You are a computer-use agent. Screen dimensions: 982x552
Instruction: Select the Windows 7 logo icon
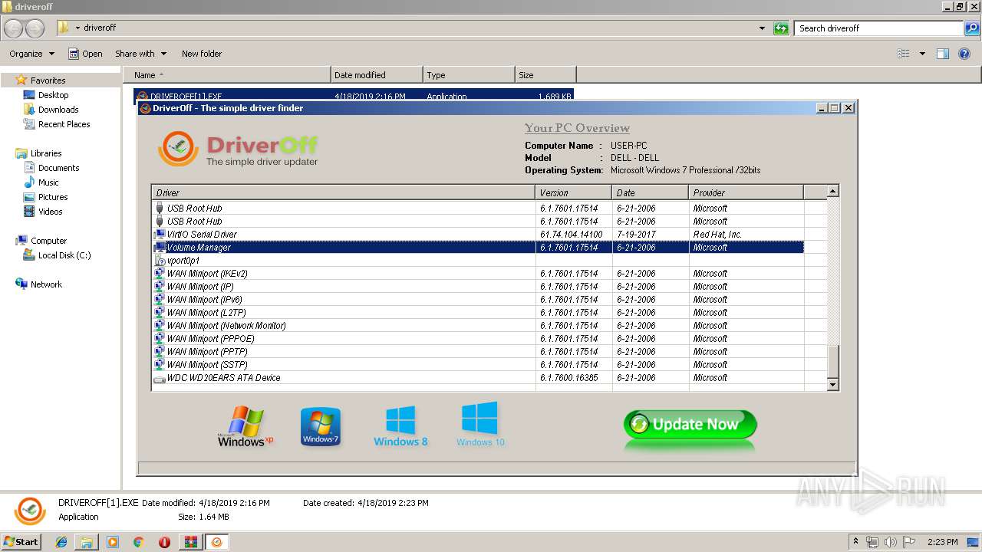click(321, 427)
